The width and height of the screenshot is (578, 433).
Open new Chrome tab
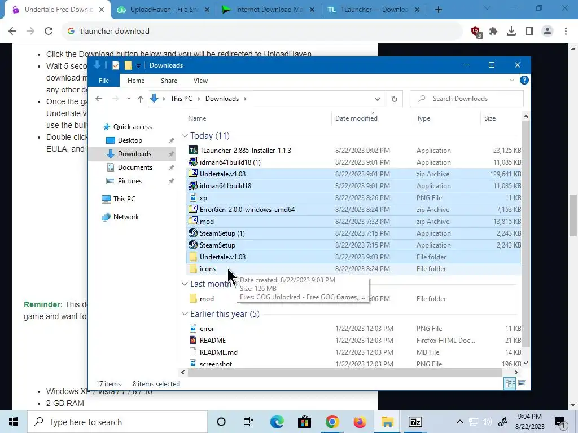coord(438,10)
